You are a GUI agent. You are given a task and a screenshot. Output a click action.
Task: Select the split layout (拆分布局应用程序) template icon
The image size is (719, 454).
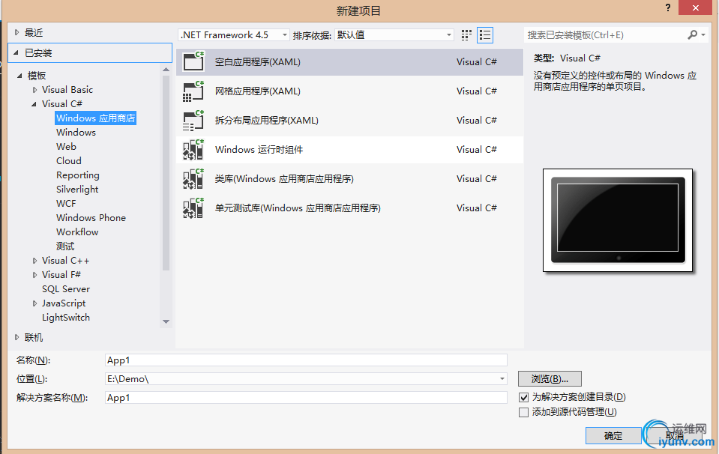click(x=193, y=121)
